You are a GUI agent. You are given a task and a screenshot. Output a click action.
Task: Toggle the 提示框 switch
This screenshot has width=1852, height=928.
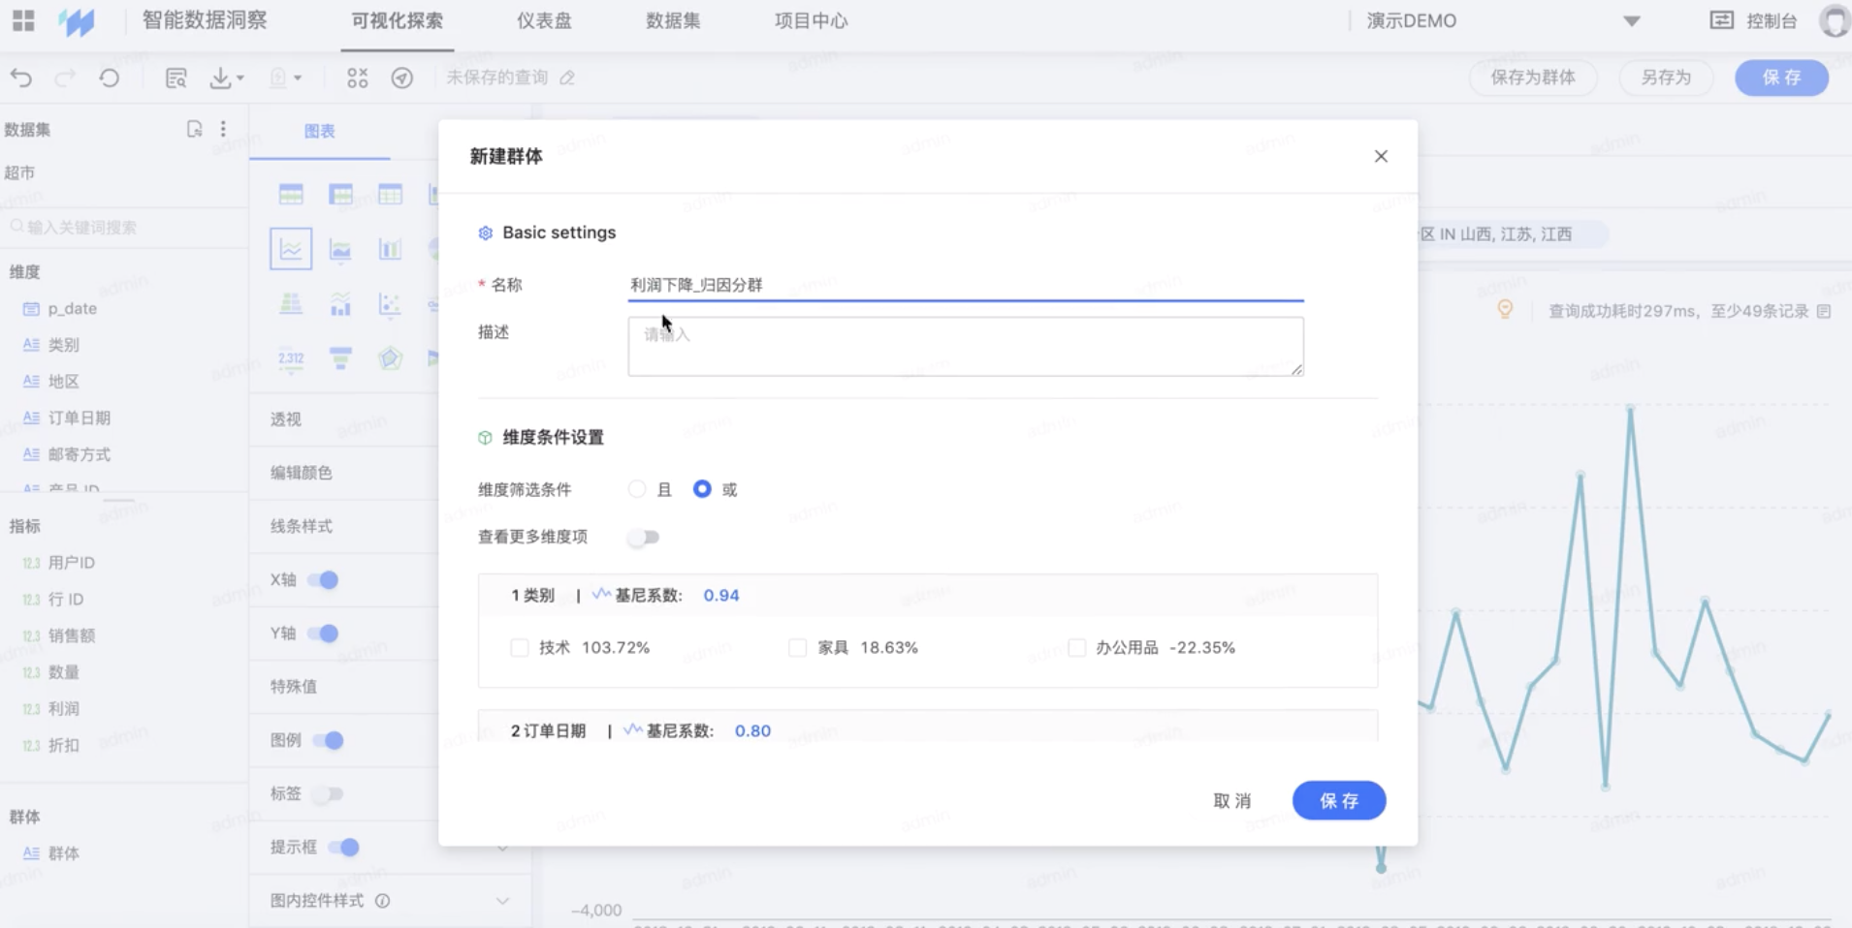click(343, 848)
